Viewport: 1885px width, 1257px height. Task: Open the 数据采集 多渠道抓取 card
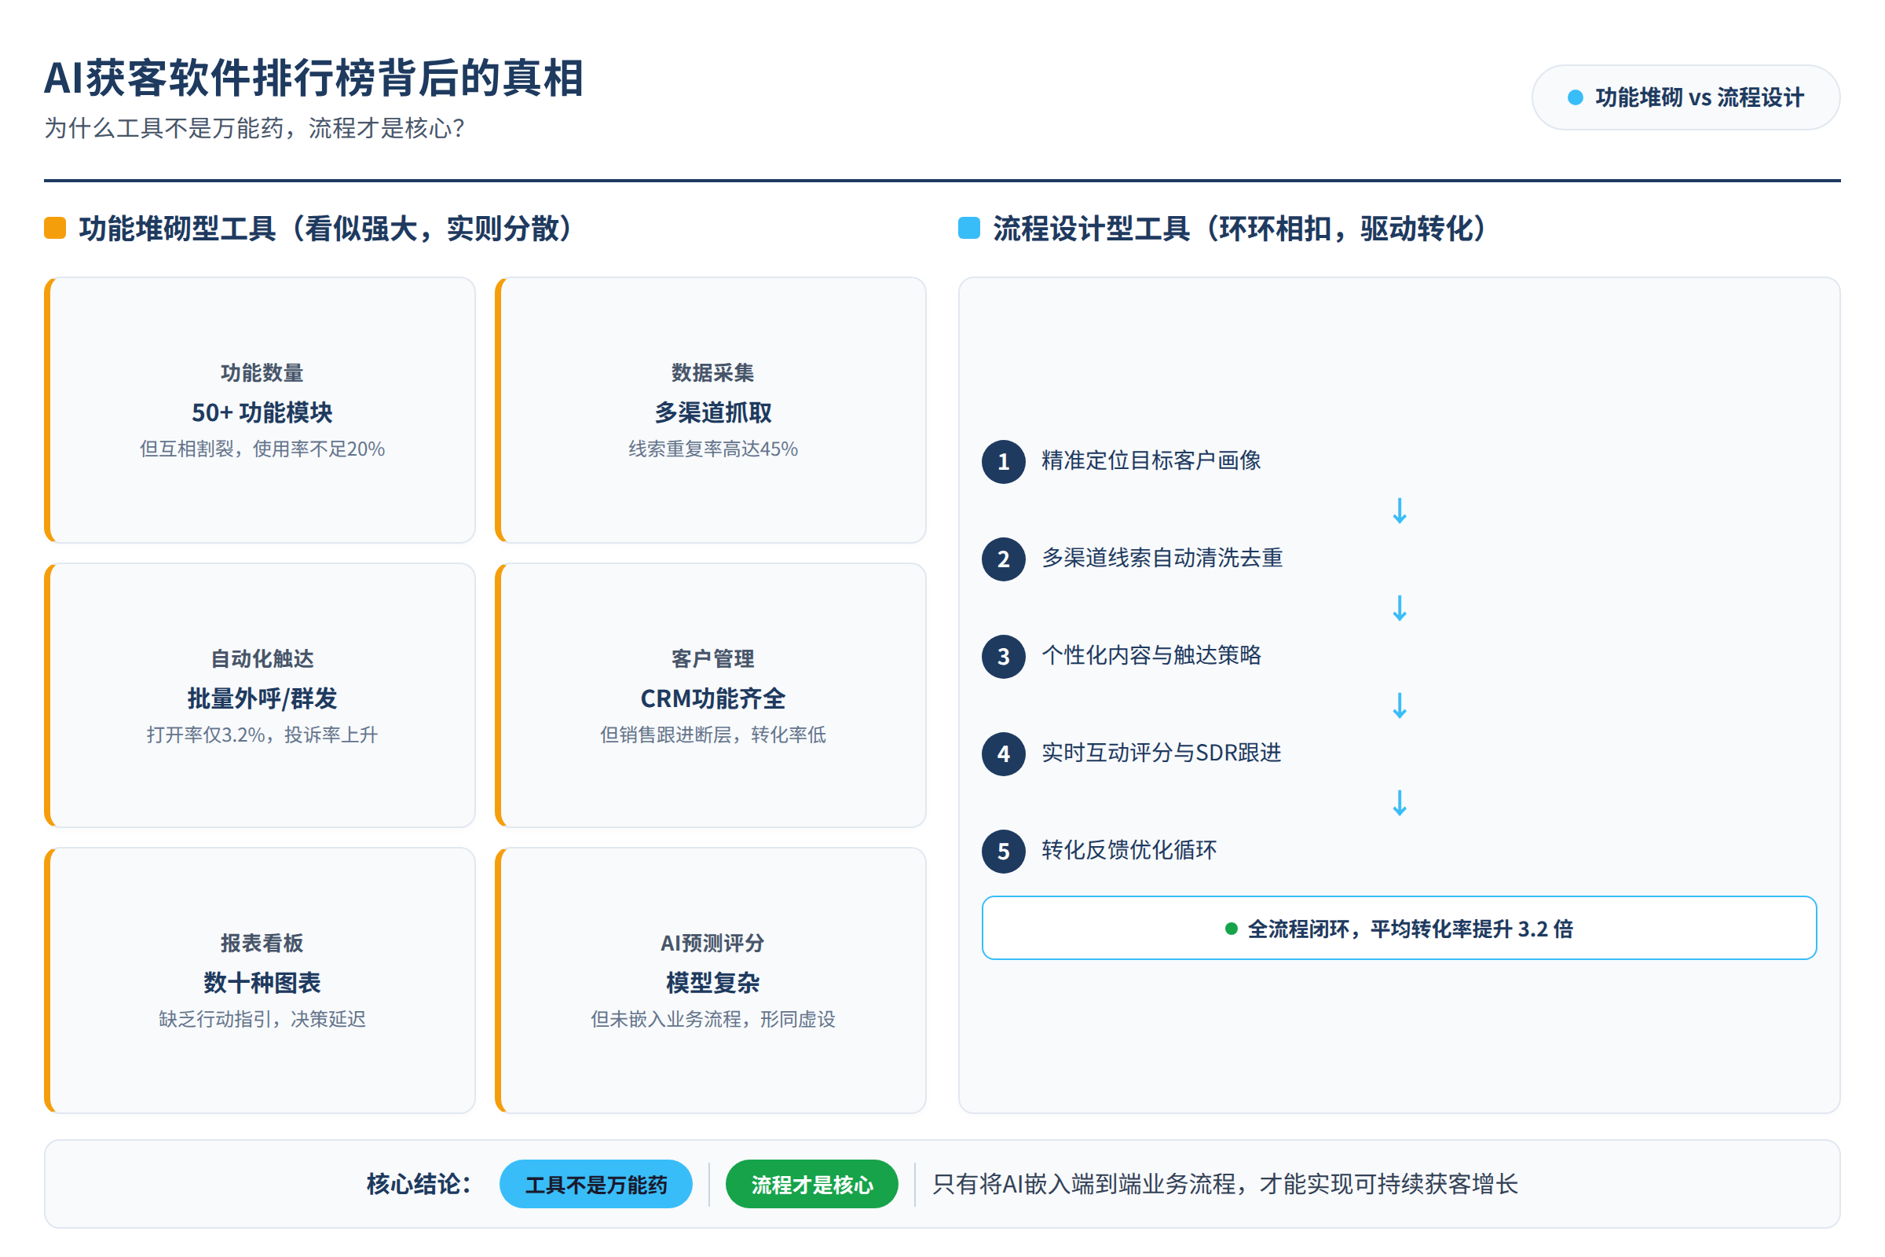click(x=711, y=409)
